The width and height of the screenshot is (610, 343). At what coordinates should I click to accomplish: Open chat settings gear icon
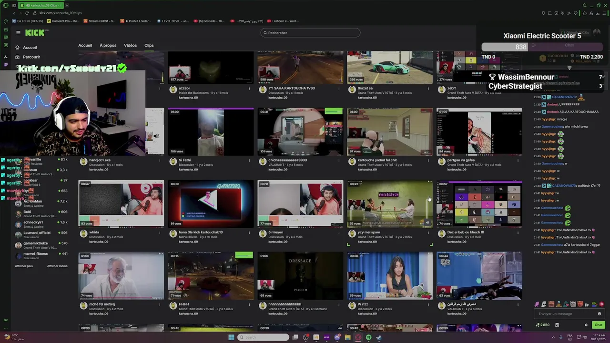pos(586,325)
